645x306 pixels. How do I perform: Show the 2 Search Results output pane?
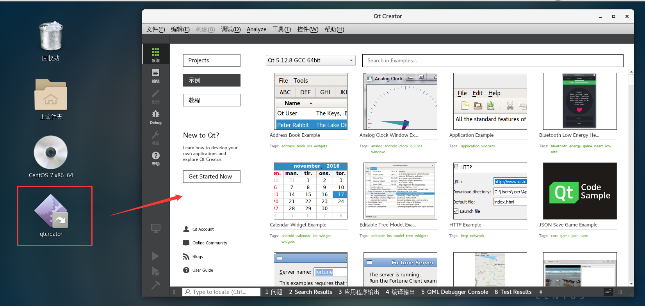(x=311, y=292)
